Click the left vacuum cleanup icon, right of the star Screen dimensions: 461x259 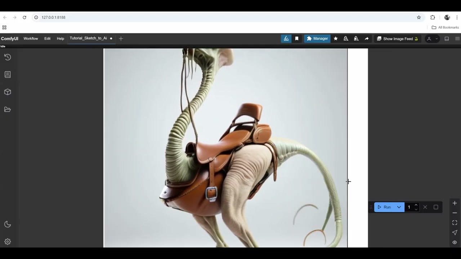tap(346, 38)
